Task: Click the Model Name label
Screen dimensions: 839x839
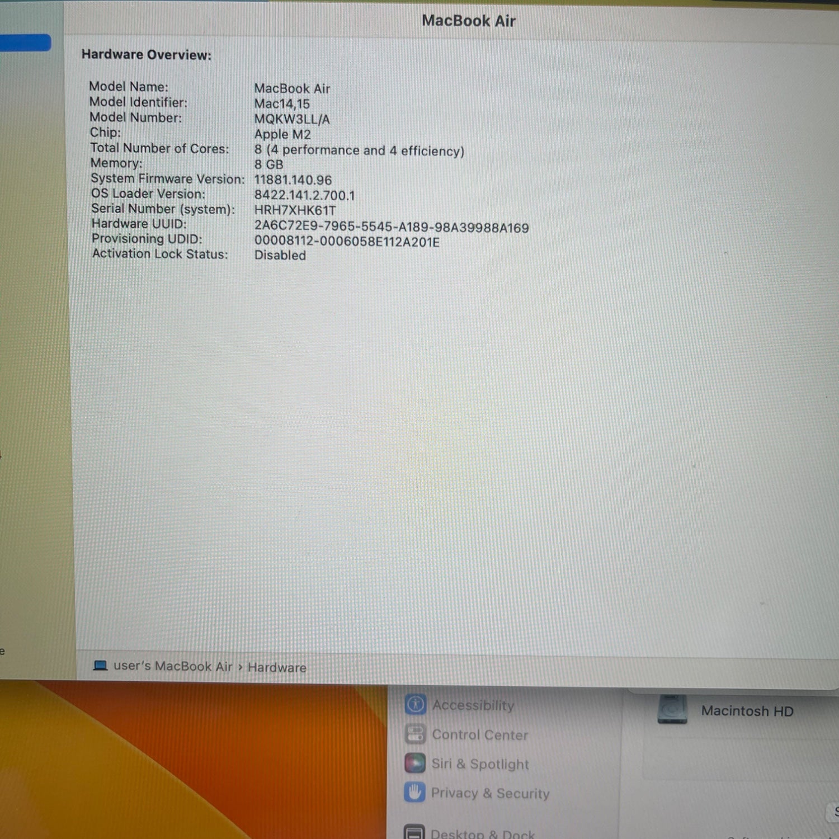Action: (x=129, y=87)
